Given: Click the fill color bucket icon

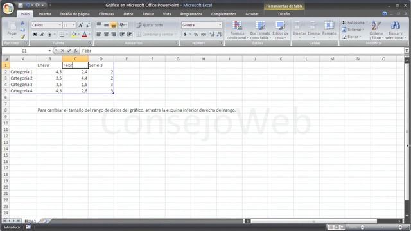Looking at the screenshot, I should (74, 34).
